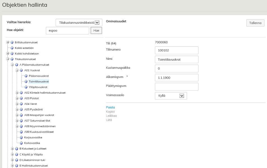The image size is (267, 168).
Task: Save changes with the Tallenna button
Action: click(255, 23)
